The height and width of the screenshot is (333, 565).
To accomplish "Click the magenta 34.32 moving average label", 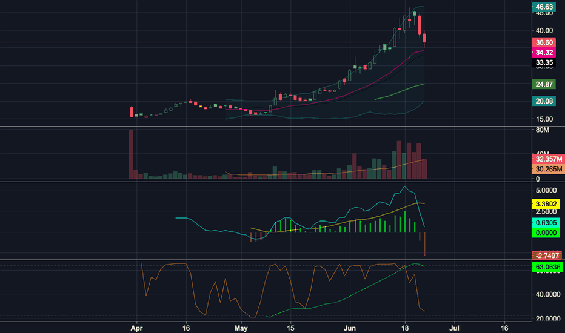I will coord(544,53).
